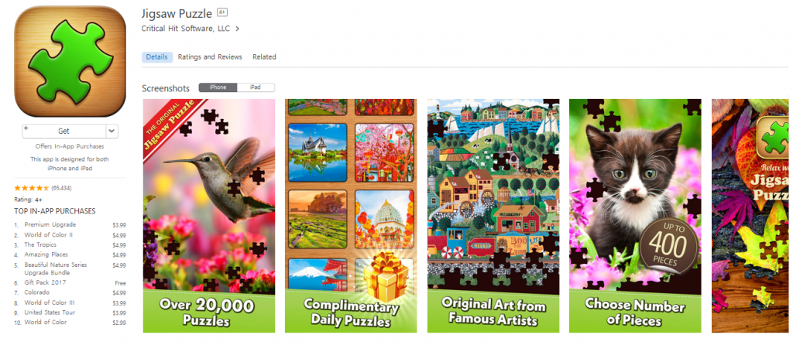Screen dimensions: 793x345
Task: Open the dropdown arrow beside Get
Action: pyautogui.click(x=112, y=131)
